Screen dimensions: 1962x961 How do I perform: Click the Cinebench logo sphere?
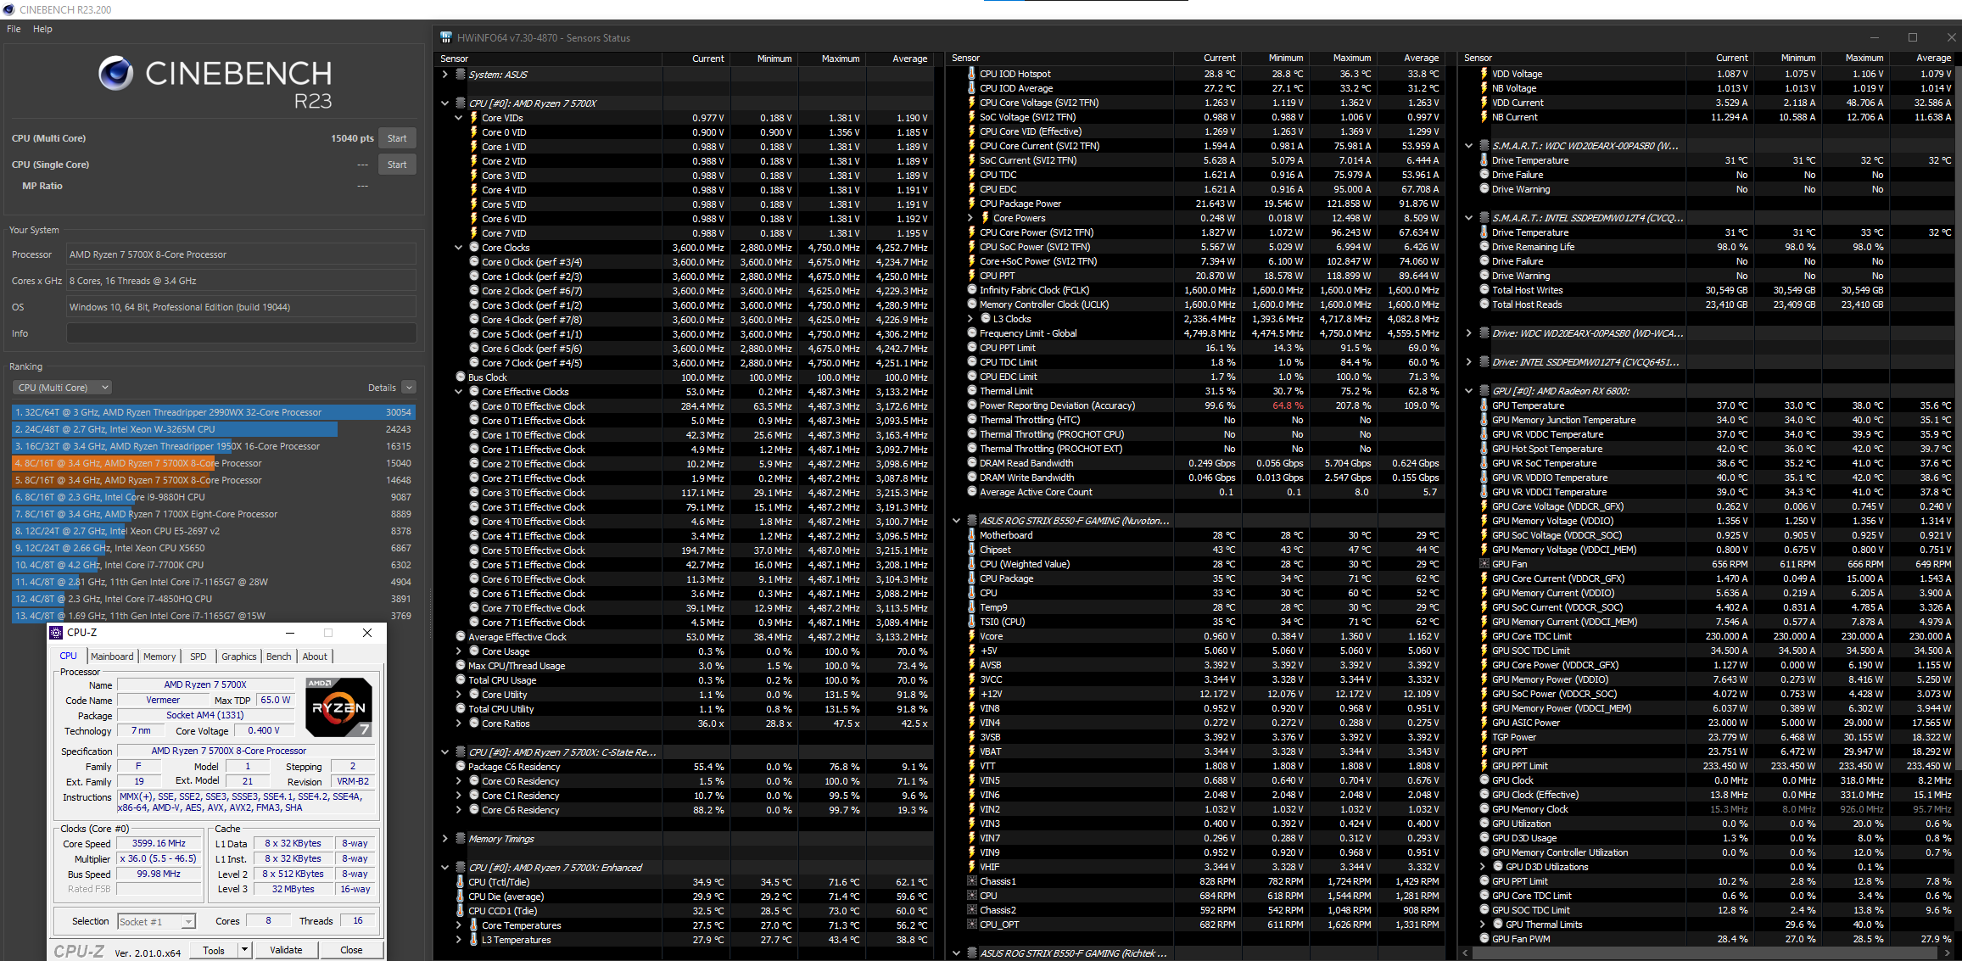[x=115, y=73]
